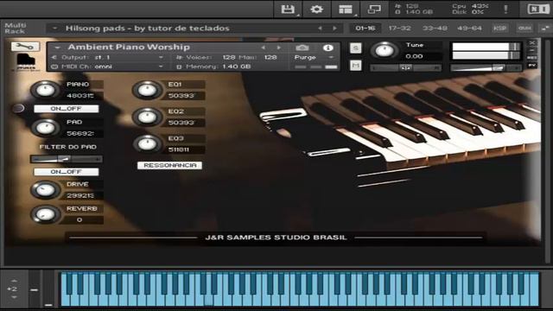
Task: Click the piano instrument thumbnail icon
Action: (26, 62)
